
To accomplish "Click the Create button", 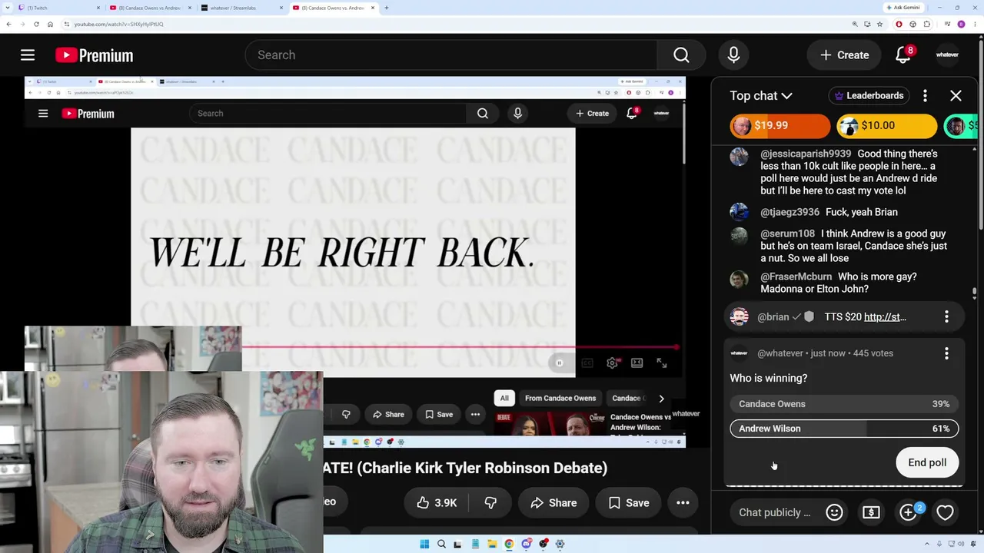I will [x=844, y=55].
